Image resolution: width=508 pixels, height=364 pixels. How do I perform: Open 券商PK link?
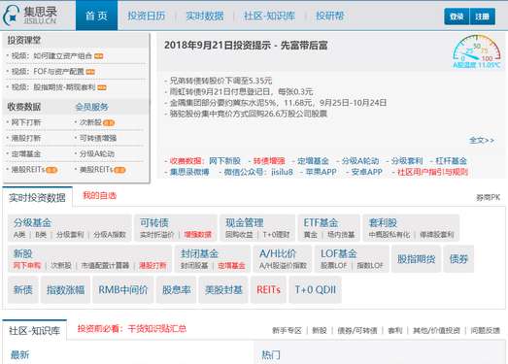tap(489, 197)
